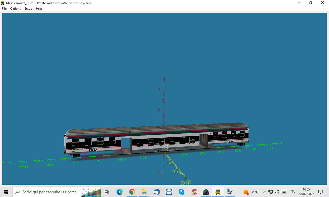
Task: Click the '-60 ft' label on green axis
Action: 23,167
